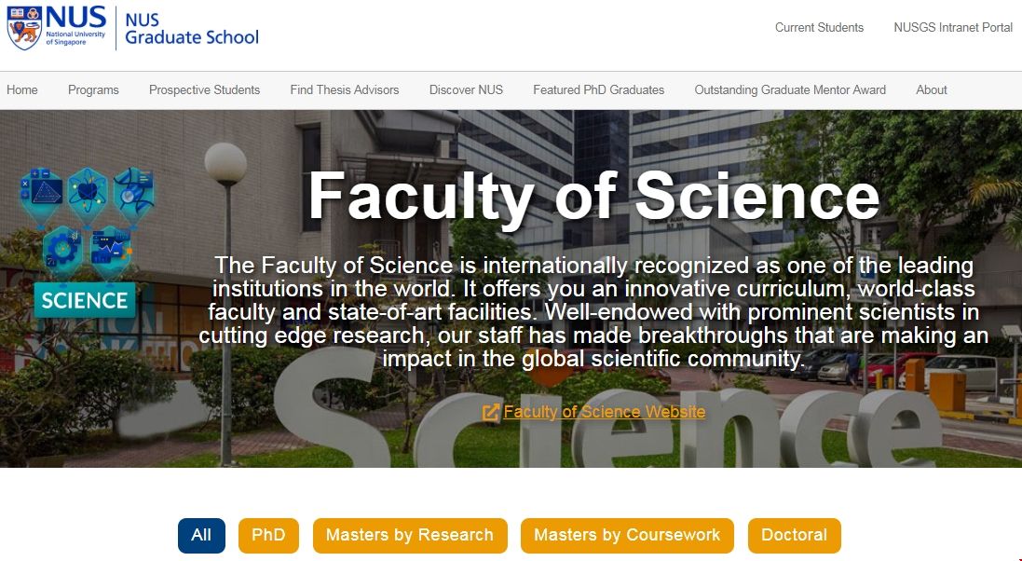Go to Current Students page

[819, 27]
